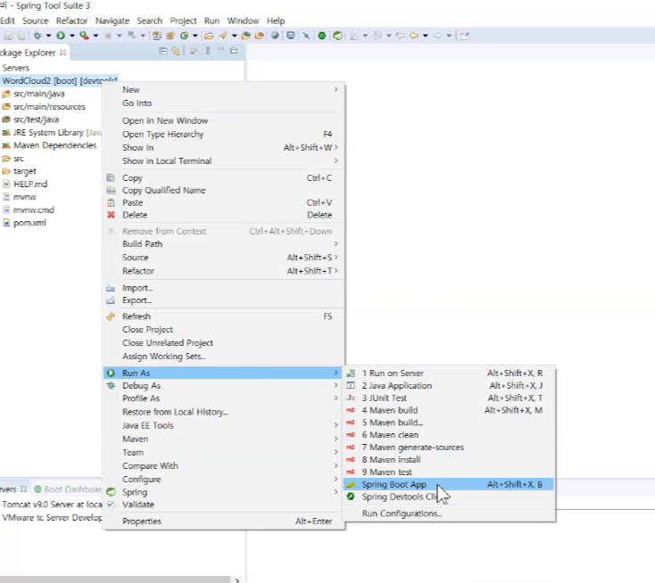The height and width of the screenshot is (583, 655).
Task: Open Package Explorer view menu dots
Action: 208,51
